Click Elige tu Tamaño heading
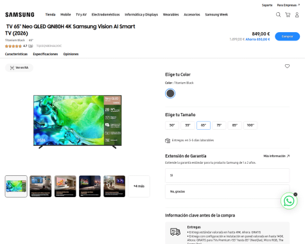Screen dimensions: 305x244 (x=180, y=115)
